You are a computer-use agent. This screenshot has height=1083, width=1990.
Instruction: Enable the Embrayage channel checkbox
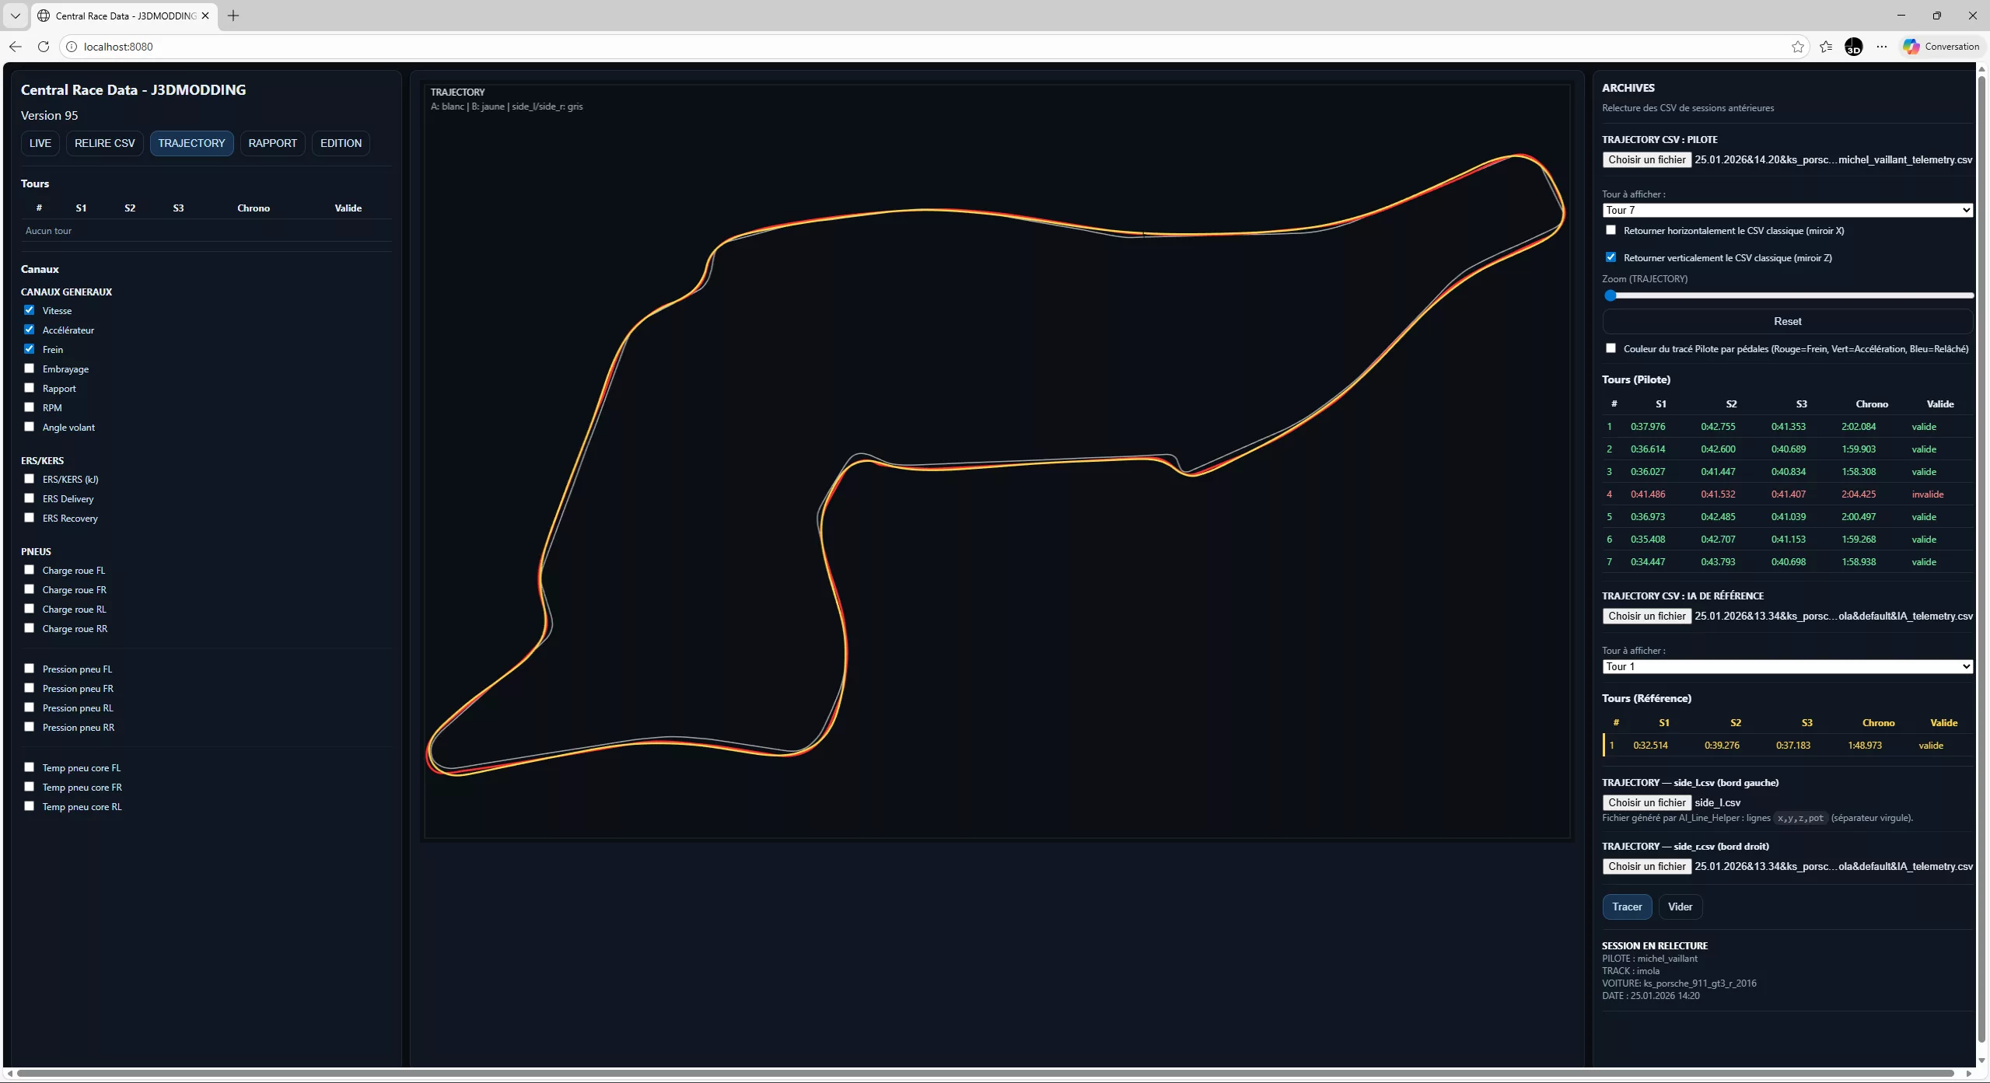(x=30, y=369)
